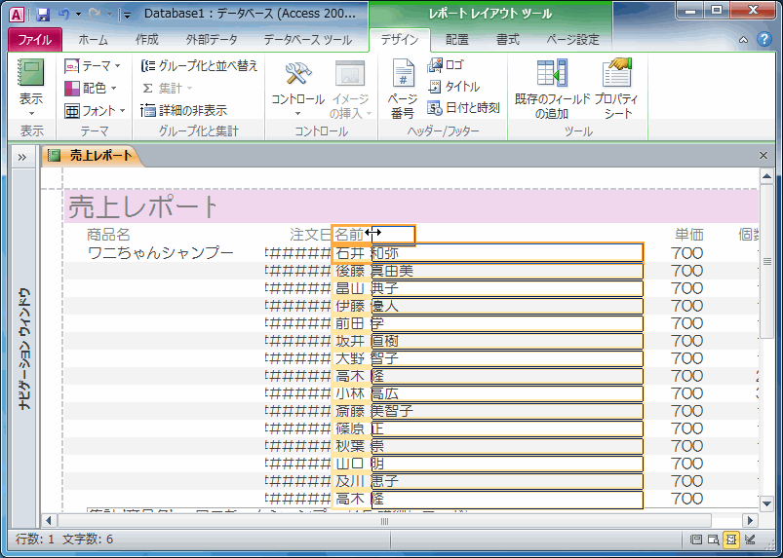Minimize the ribbon with the caret icon
This screenshot has width=783, height=558.
(743, 40)
